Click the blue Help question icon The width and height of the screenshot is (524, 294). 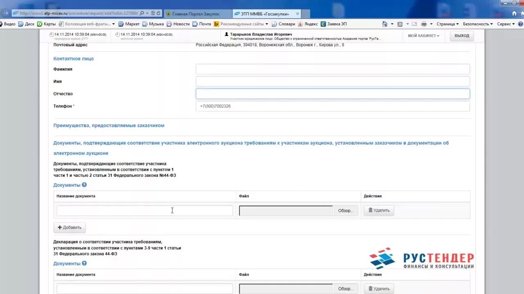pyautogui.click(x=520, y=24)
